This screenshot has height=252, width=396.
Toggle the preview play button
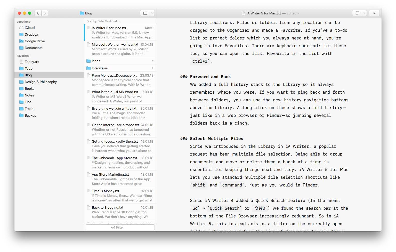click(x=374, y=13)
